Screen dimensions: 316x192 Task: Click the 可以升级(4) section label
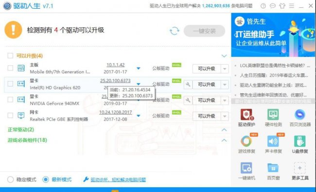coord(30,55)
